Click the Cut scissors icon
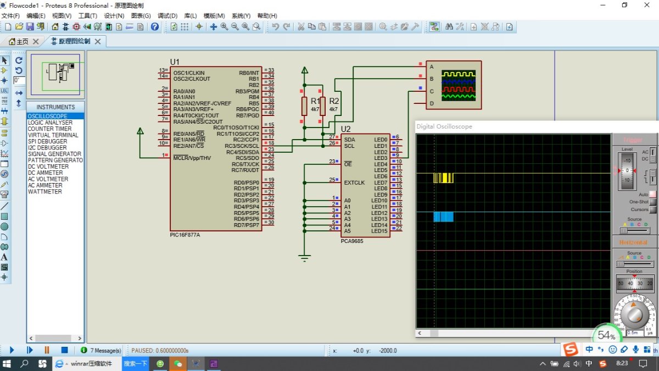The width and height of the screenshot is (659, 371). (301, 26)
